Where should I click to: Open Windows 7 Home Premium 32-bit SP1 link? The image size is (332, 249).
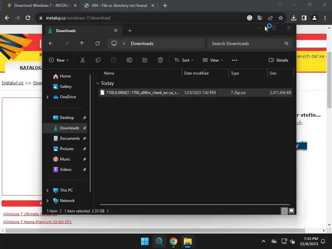[37, 222]
